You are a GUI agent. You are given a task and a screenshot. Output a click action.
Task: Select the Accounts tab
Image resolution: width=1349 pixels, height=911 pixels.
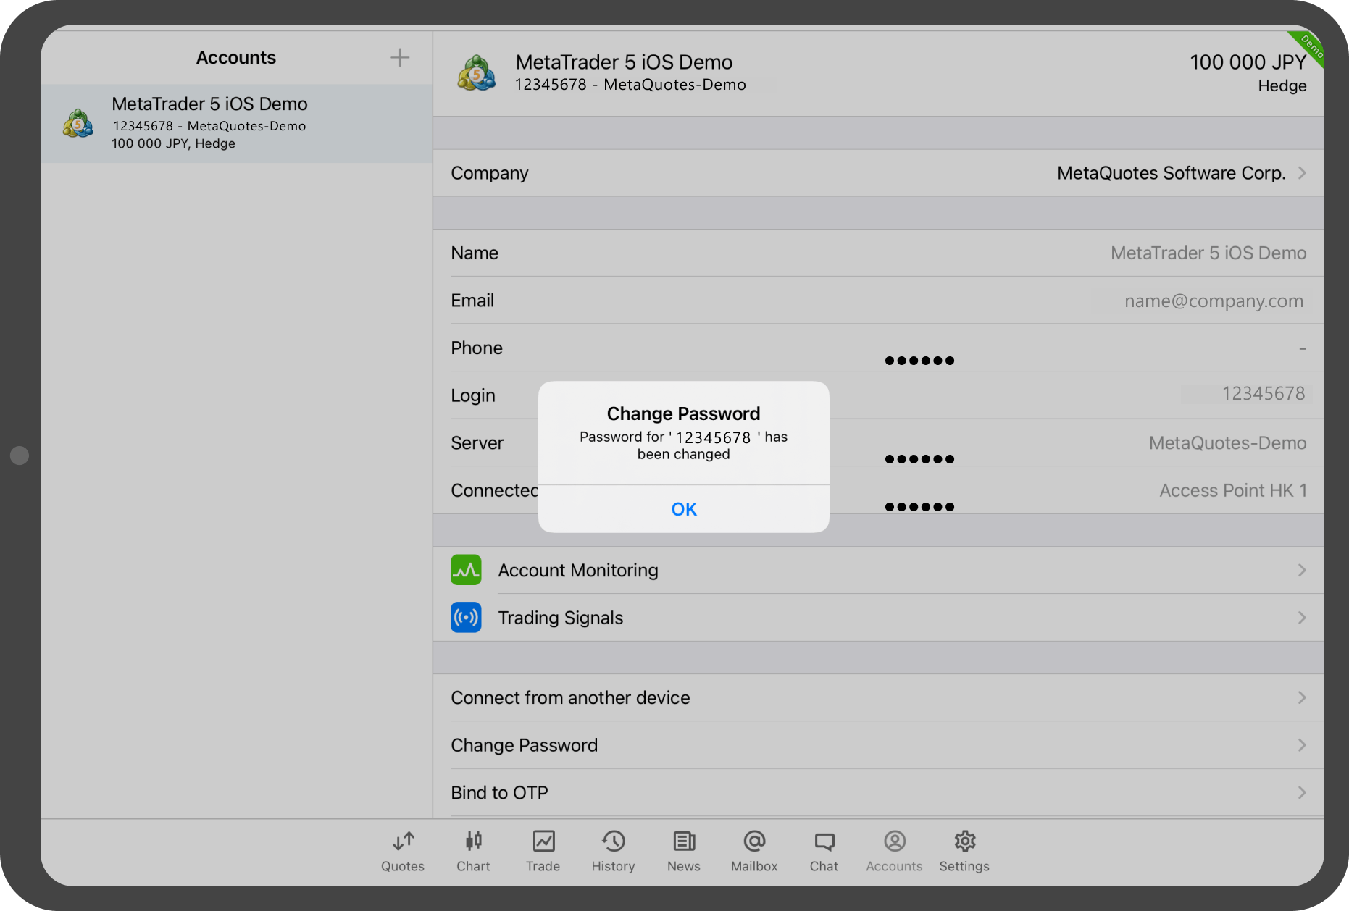tap(894, 851)
